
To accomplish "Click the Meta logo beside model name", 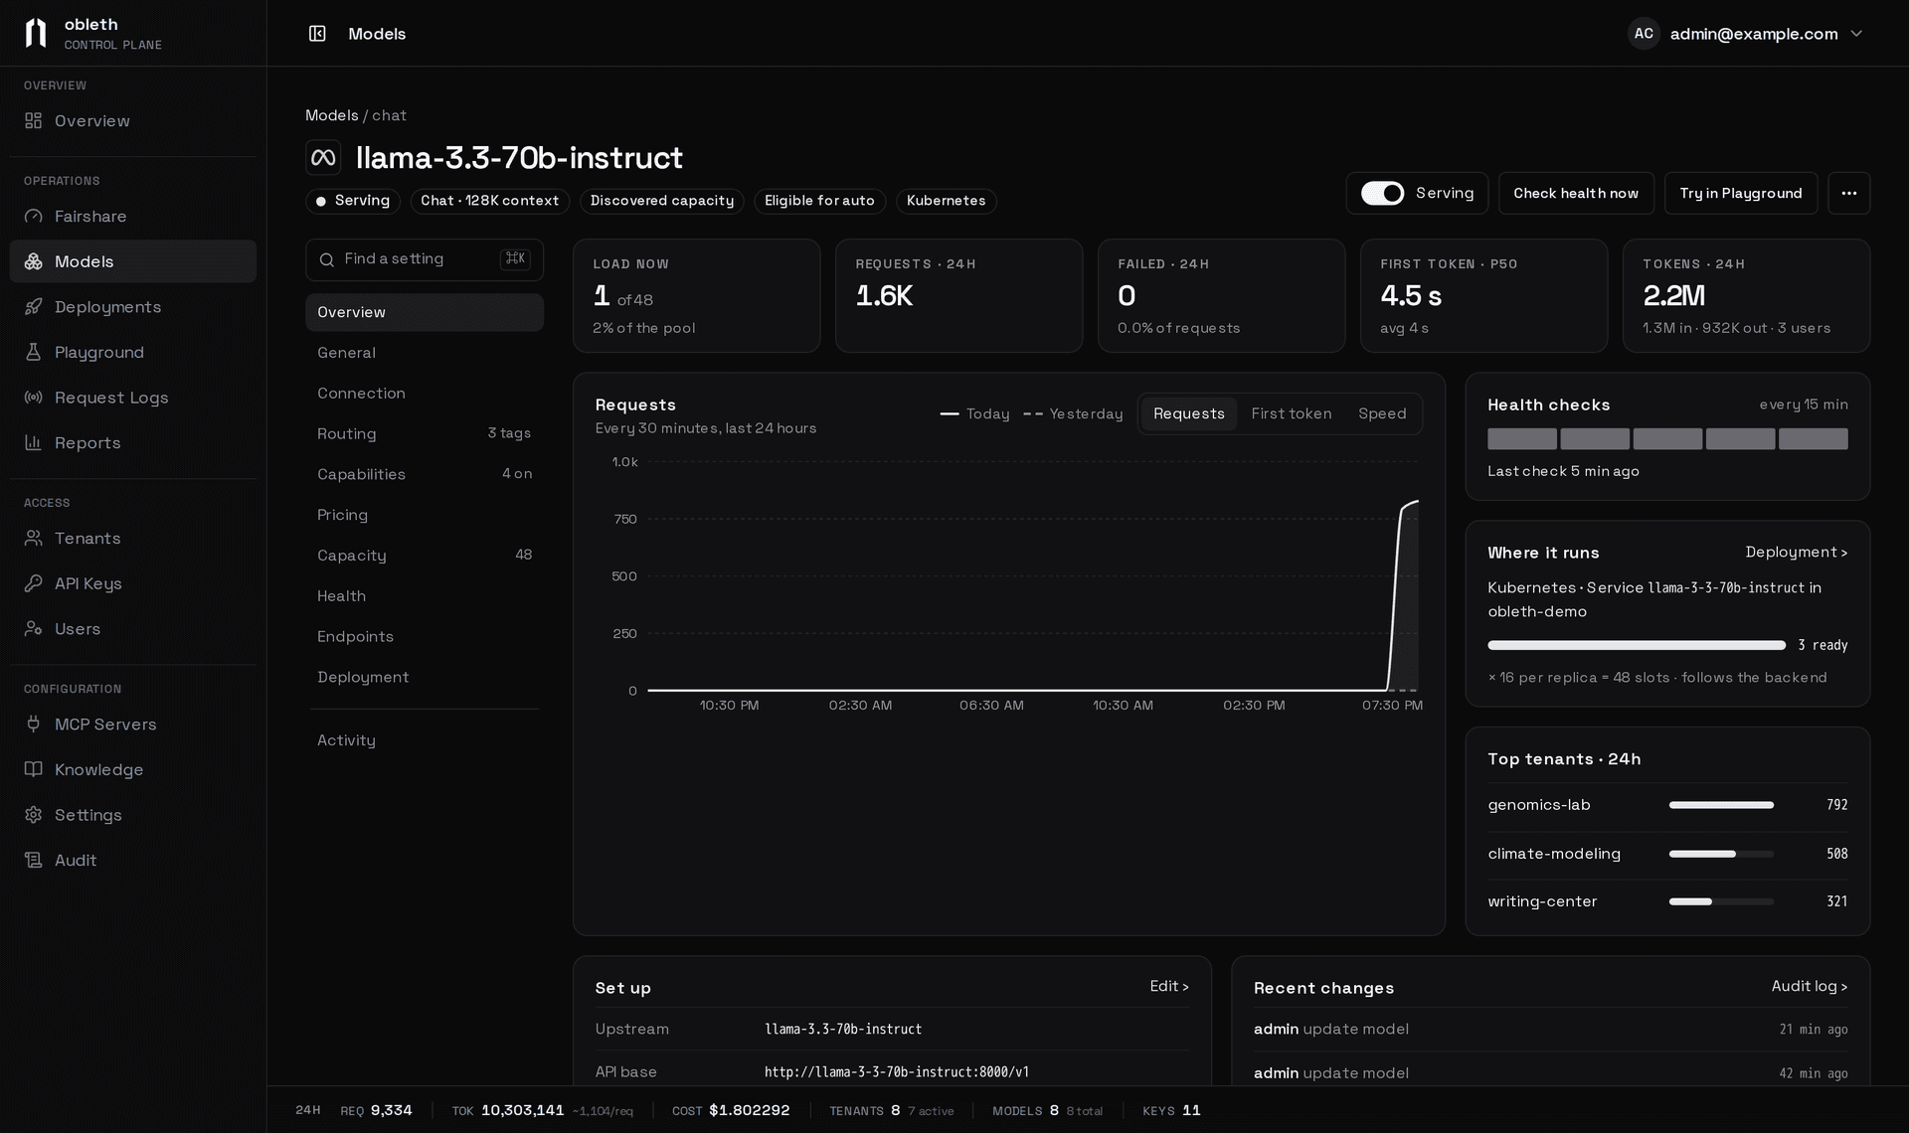I will click(x=323, y=158).
